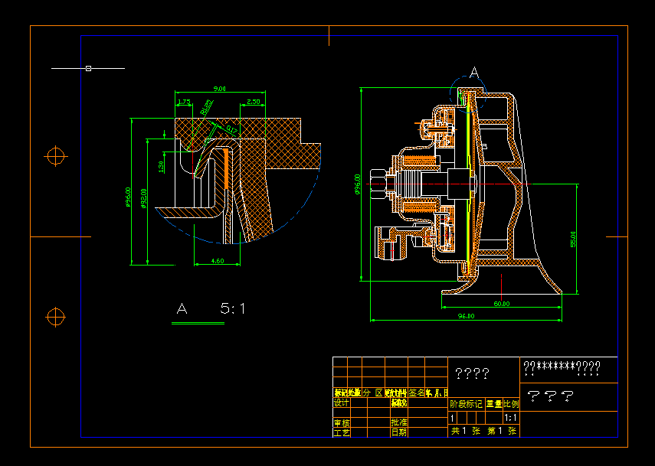Image resolution: width=655 pixels, height=466 pixels.
Task: Click the 批准 cell of the title block
Action: [x=401, y=422]
